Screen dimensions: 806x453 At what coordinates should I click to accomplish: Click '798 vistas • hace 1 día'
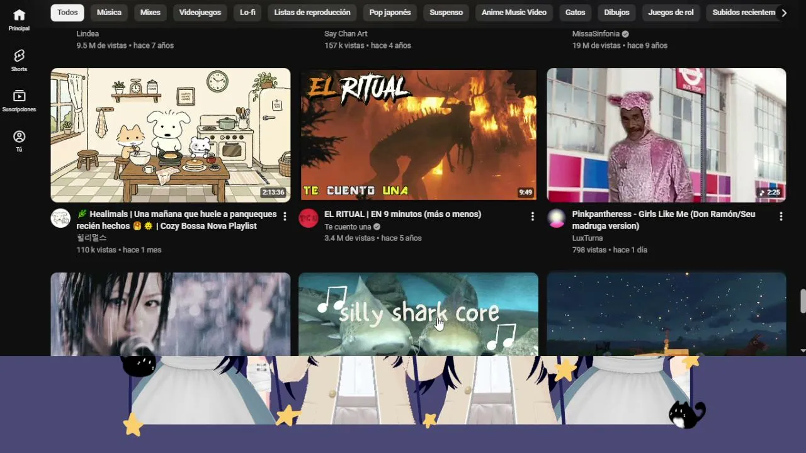[610, 250]
